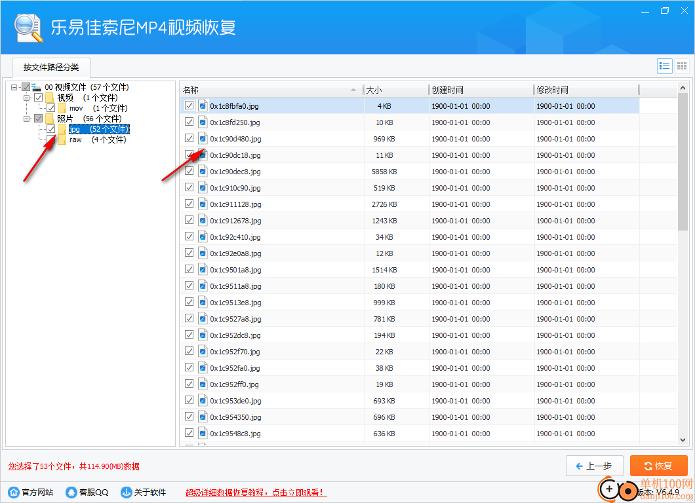Select mov (1 个文件) tree item

point(98,108)
